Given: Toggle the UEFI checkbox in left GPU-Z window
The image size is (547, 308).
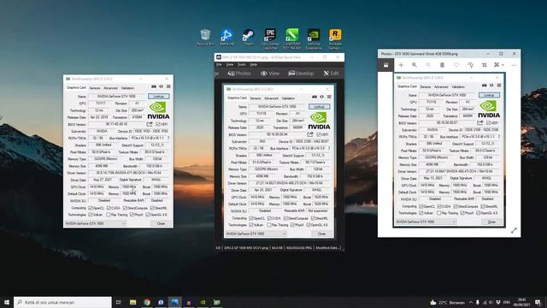Looking at the screenshot, I should coord(157,124).
